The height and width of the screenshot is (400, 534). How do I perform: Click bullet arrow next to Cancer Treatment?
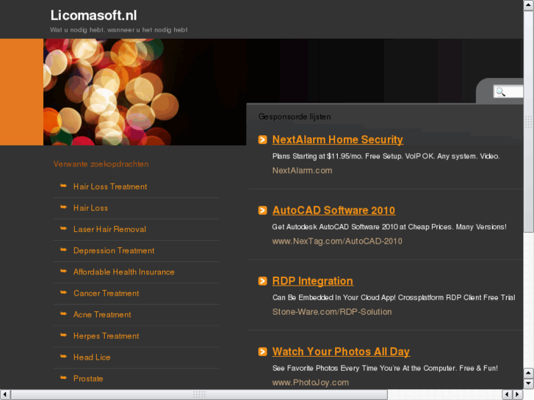pyautogui.click(x=64, y=292)
